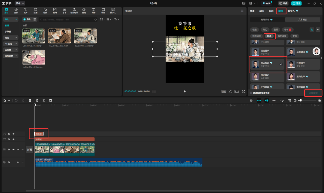The height and width of the screenshot is (193, 324).
Task: Open the 贴纸 stickers panel
Action: coord(35,11)
